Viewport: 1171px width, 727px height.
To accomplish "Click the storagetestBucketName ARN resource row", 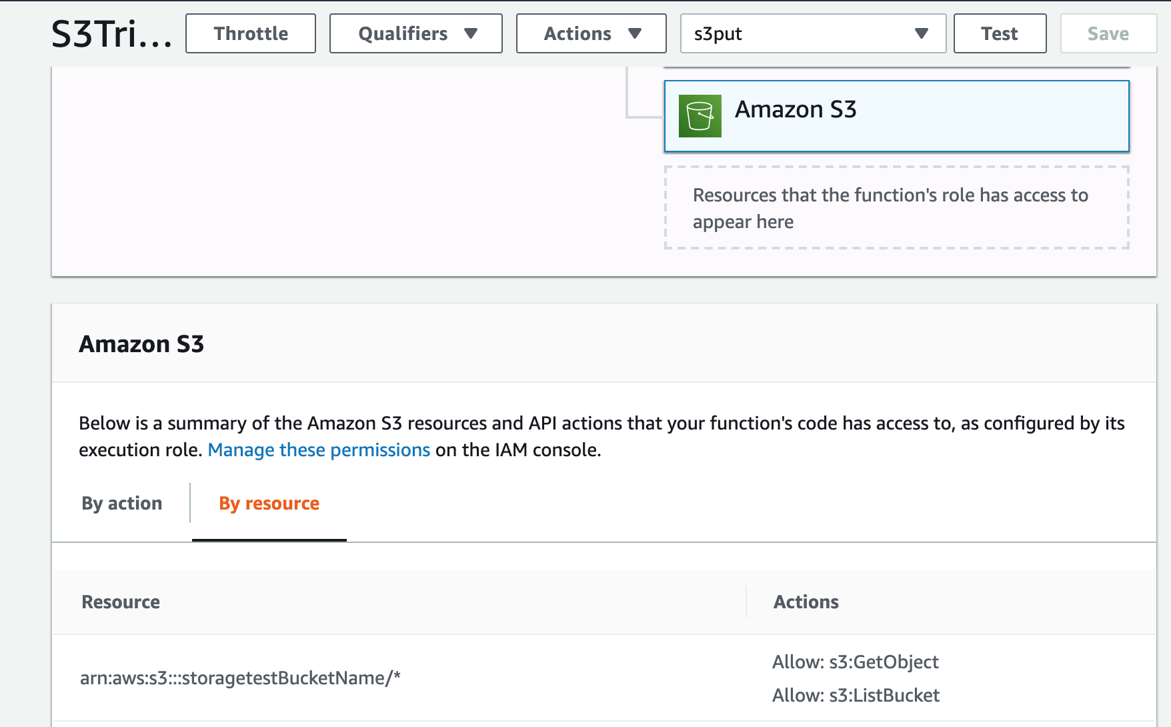I will (x=240, y=678).
